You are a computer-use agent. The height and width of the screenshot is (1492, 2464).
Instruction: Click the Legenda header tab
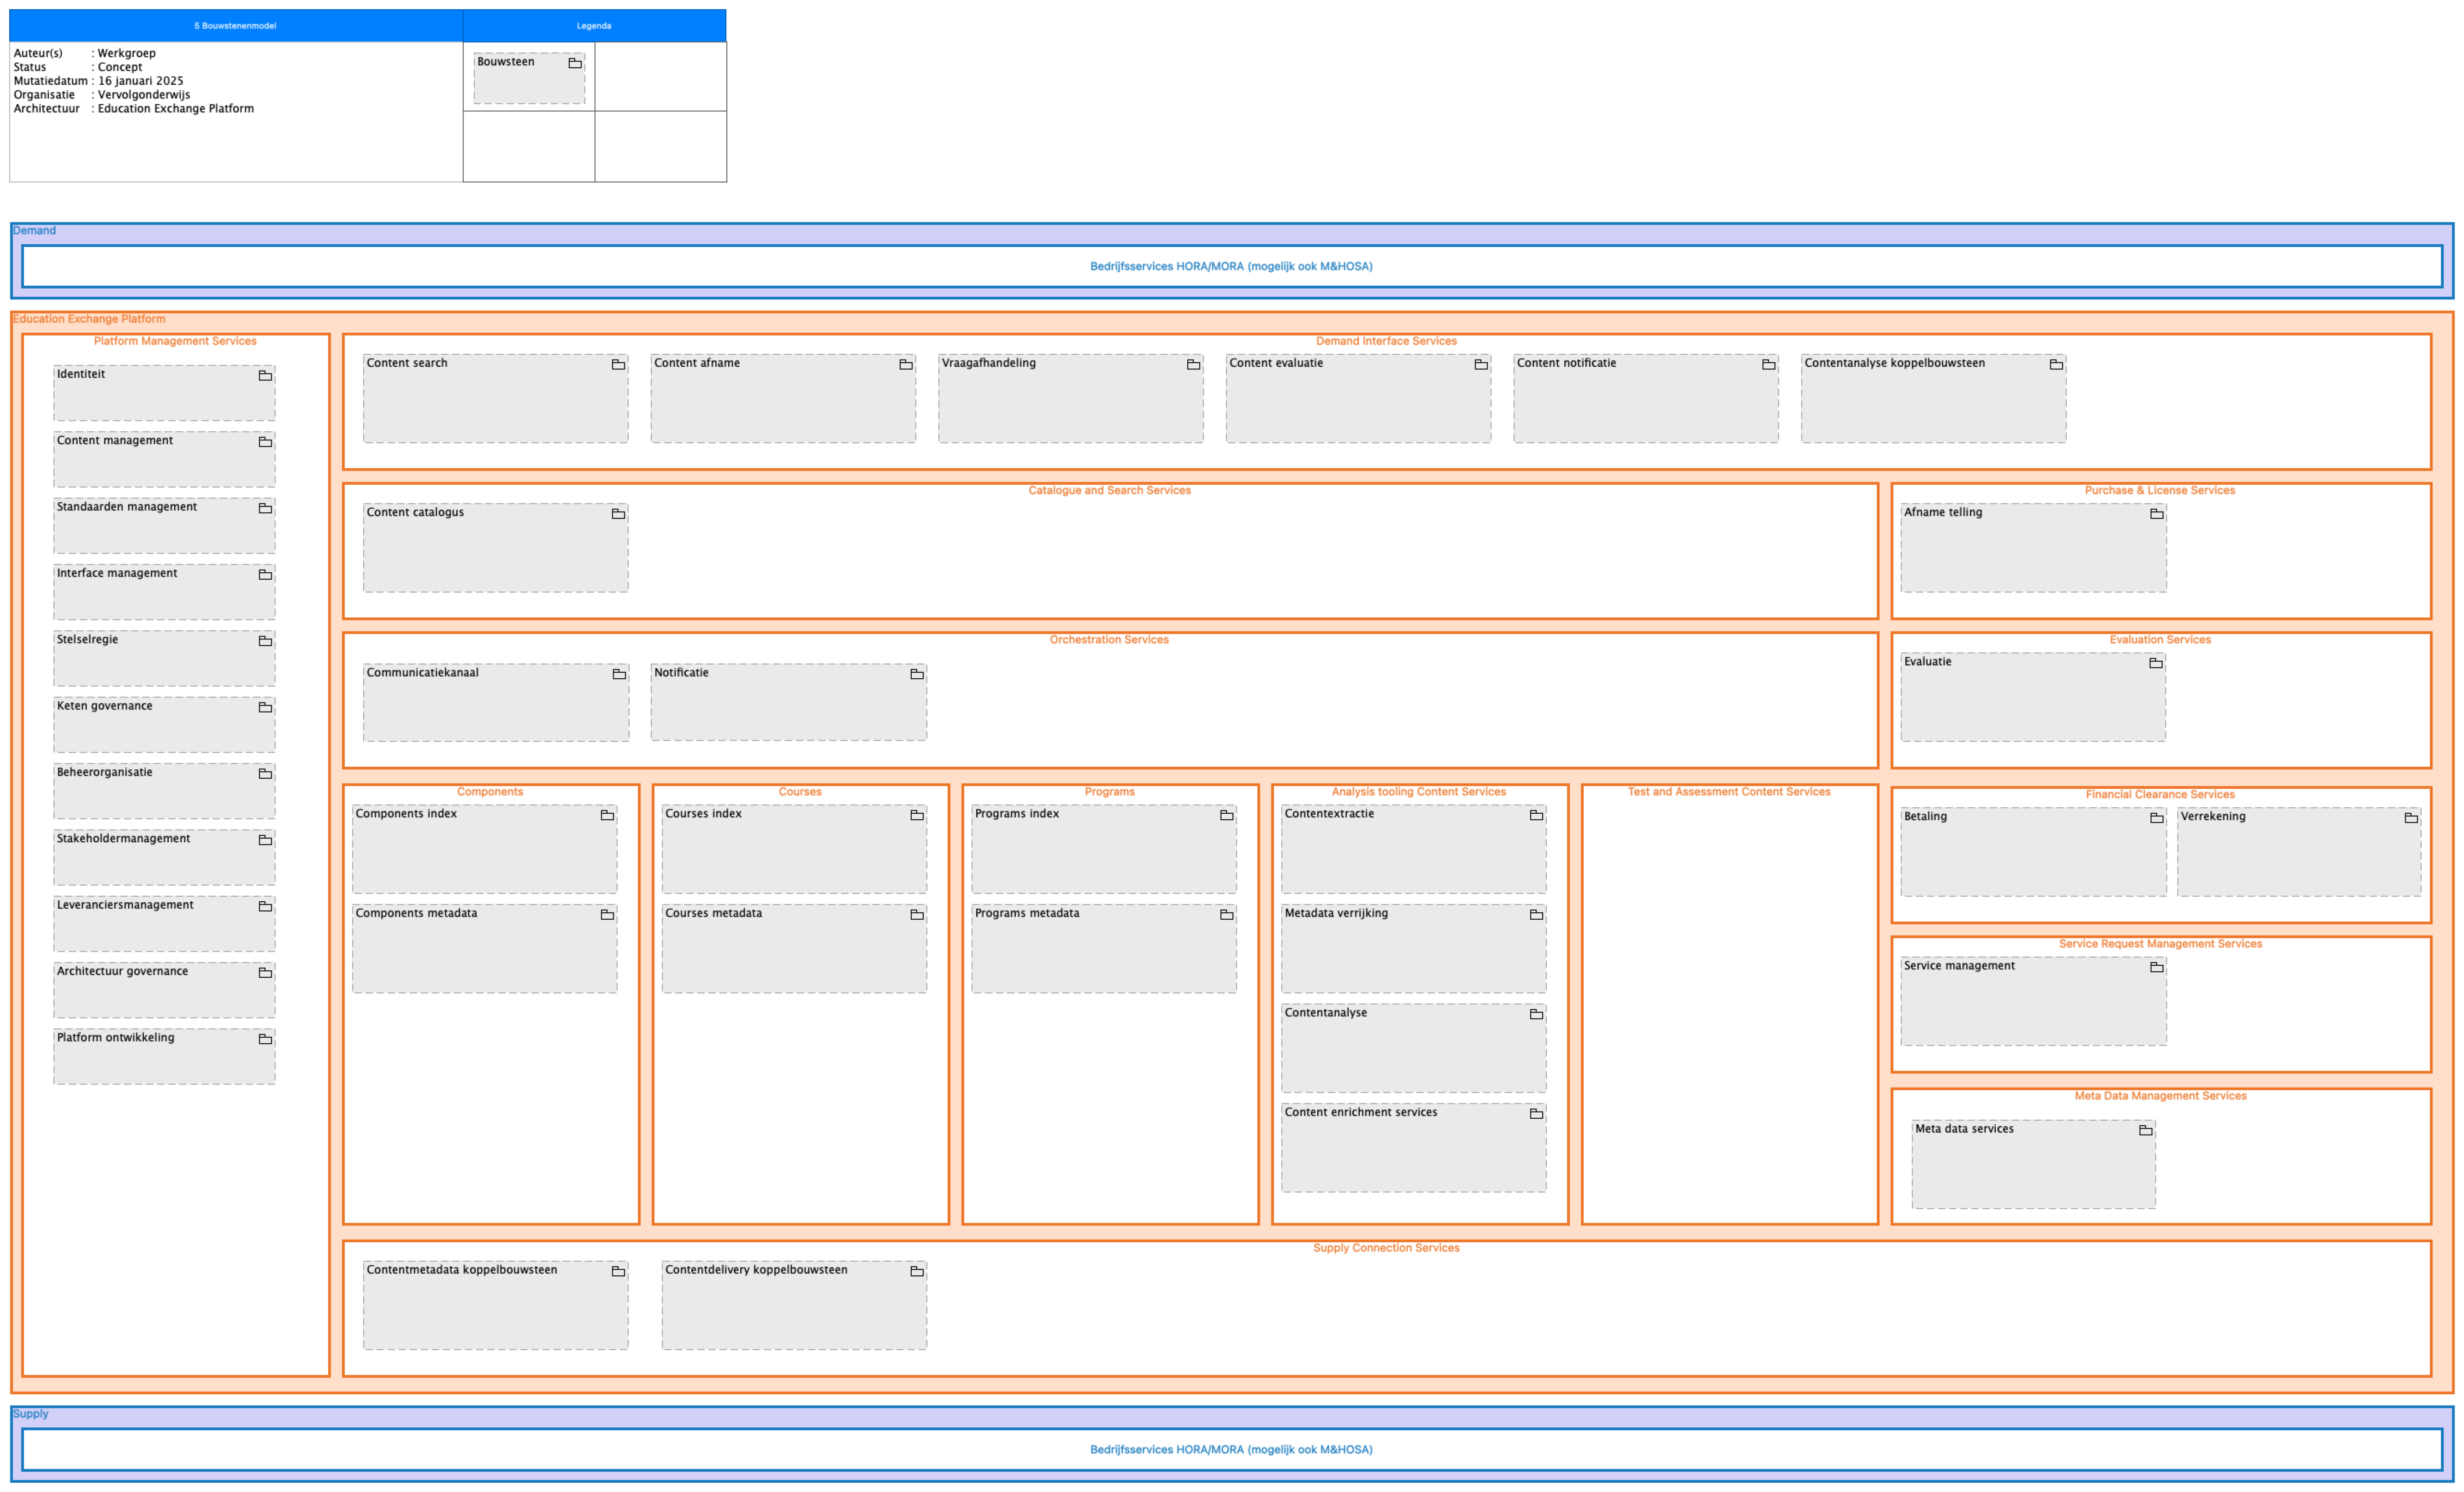pyautogui.click(x=594, y=26)
